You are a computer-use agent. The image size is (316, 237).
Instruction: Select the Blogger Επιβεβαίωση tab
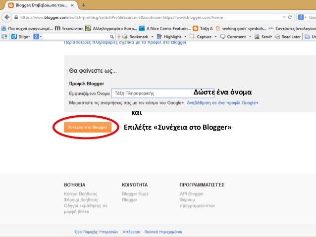(41, 5)
